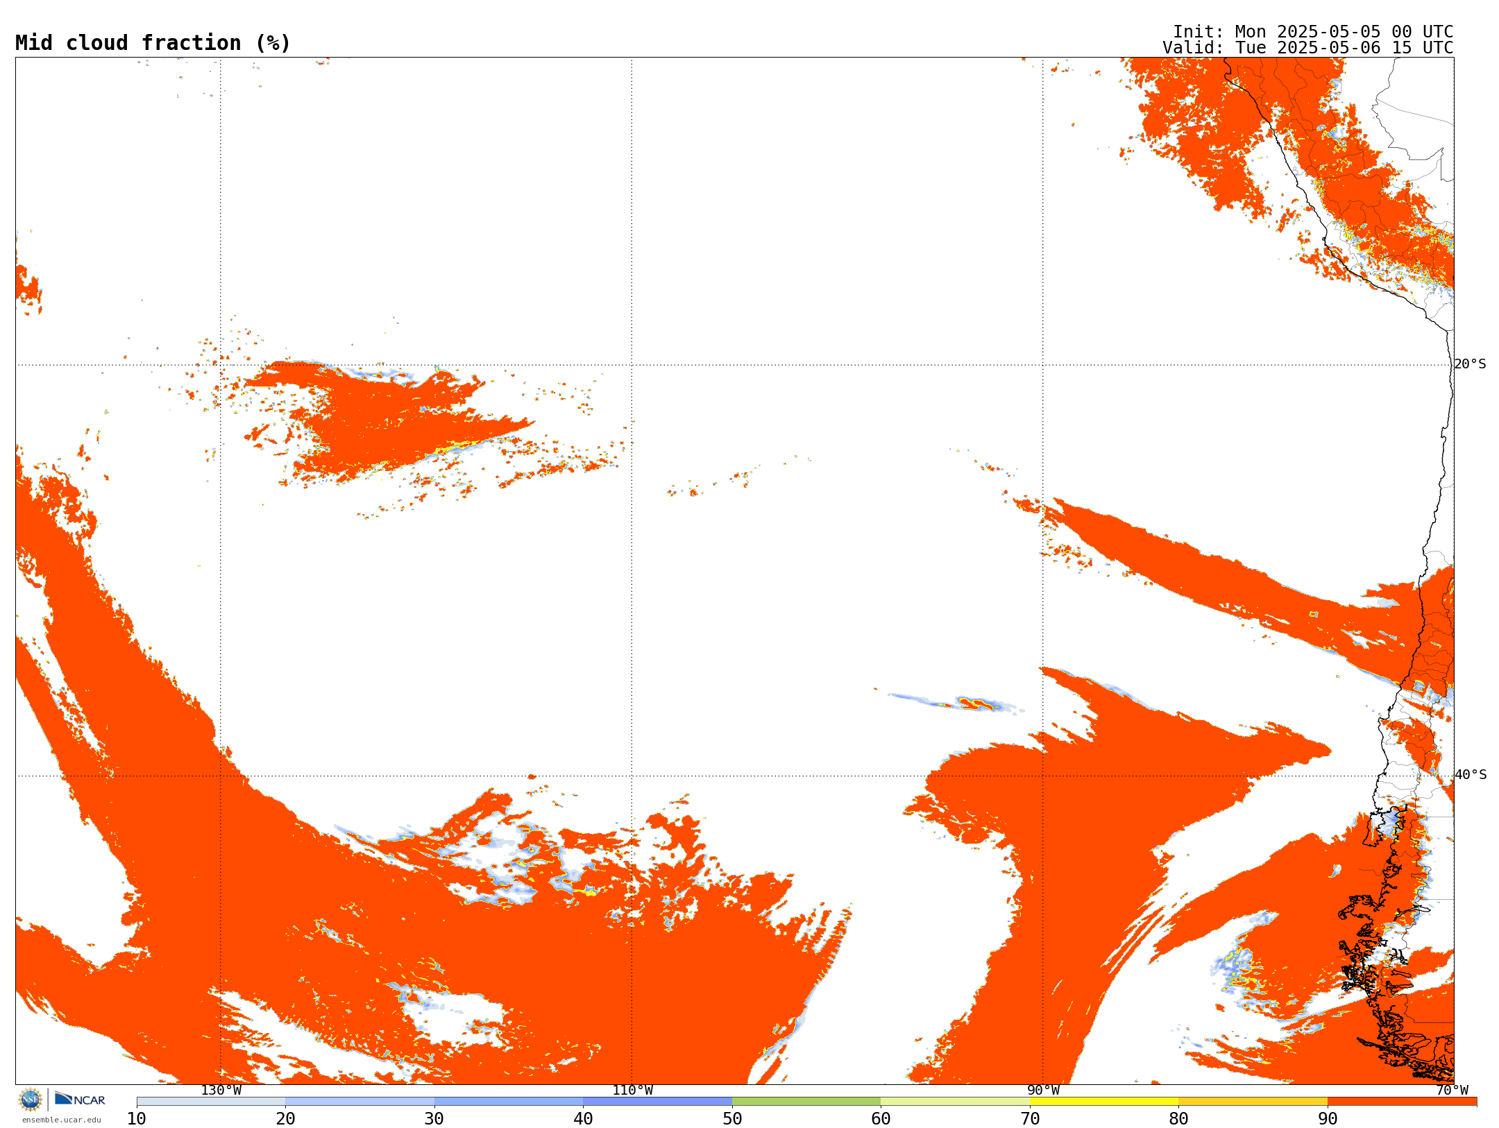
Task: Click the 50–60 green colorbar segment
Action: (x=806, y=1102)
